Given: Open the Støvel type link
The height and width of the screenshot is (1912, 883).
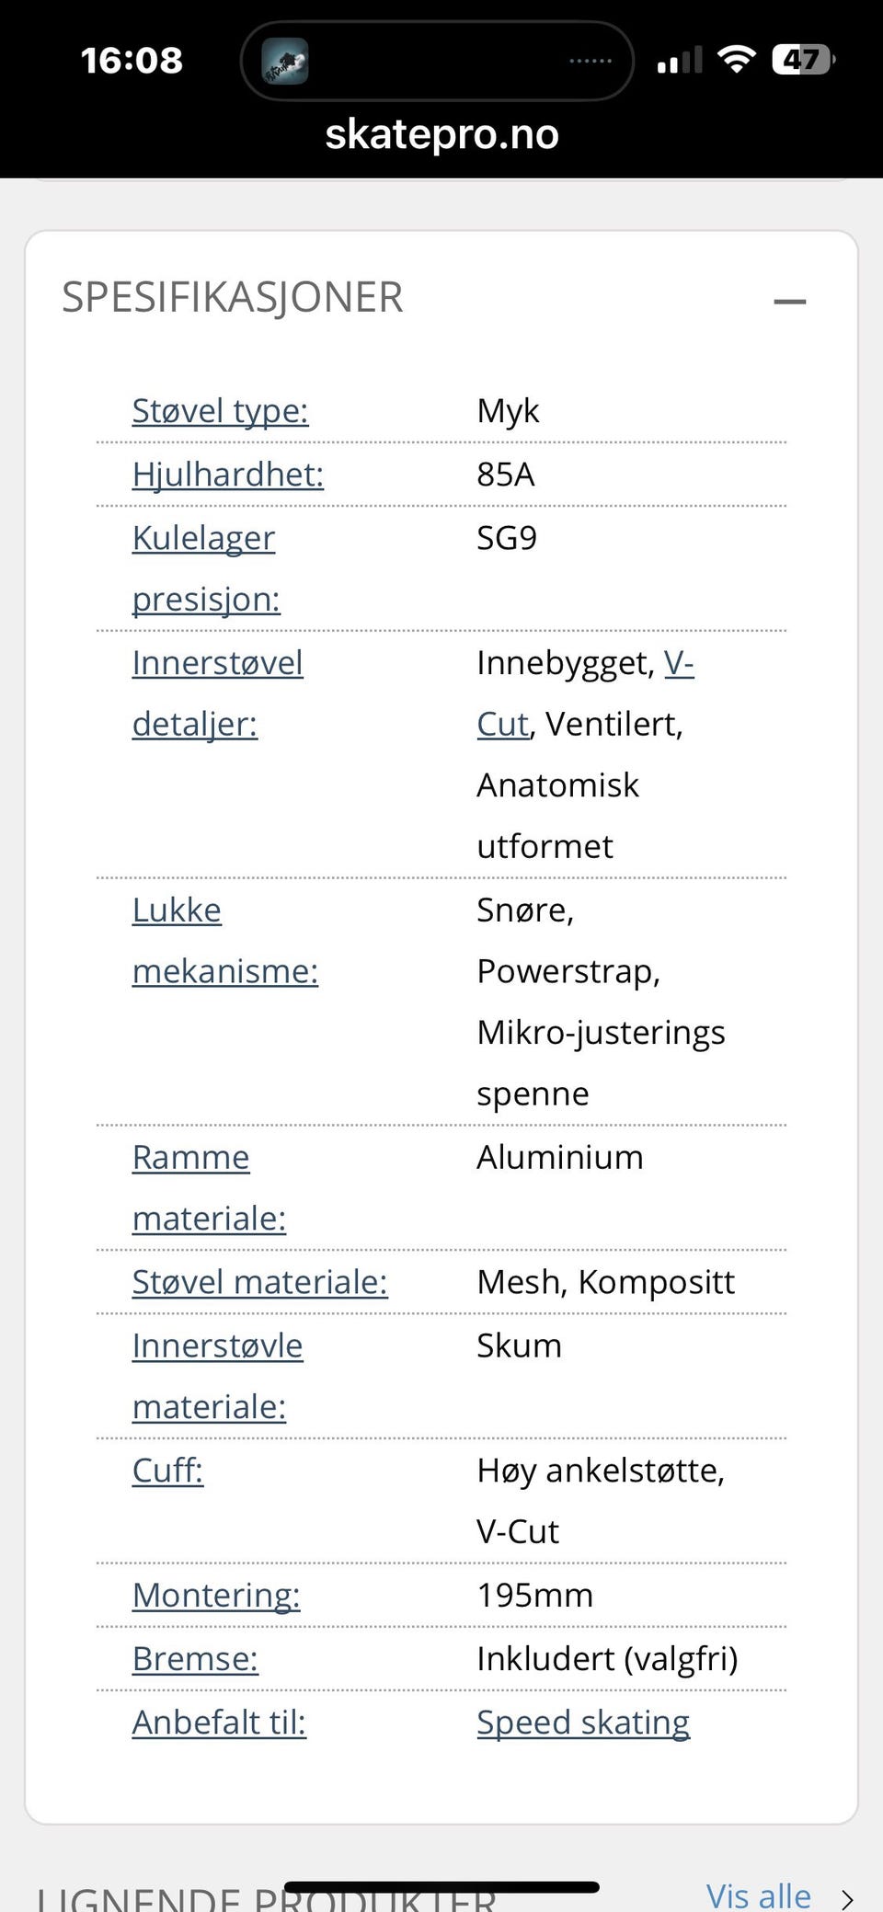Looking at the screenshot, I should click(x=220, y=411).
